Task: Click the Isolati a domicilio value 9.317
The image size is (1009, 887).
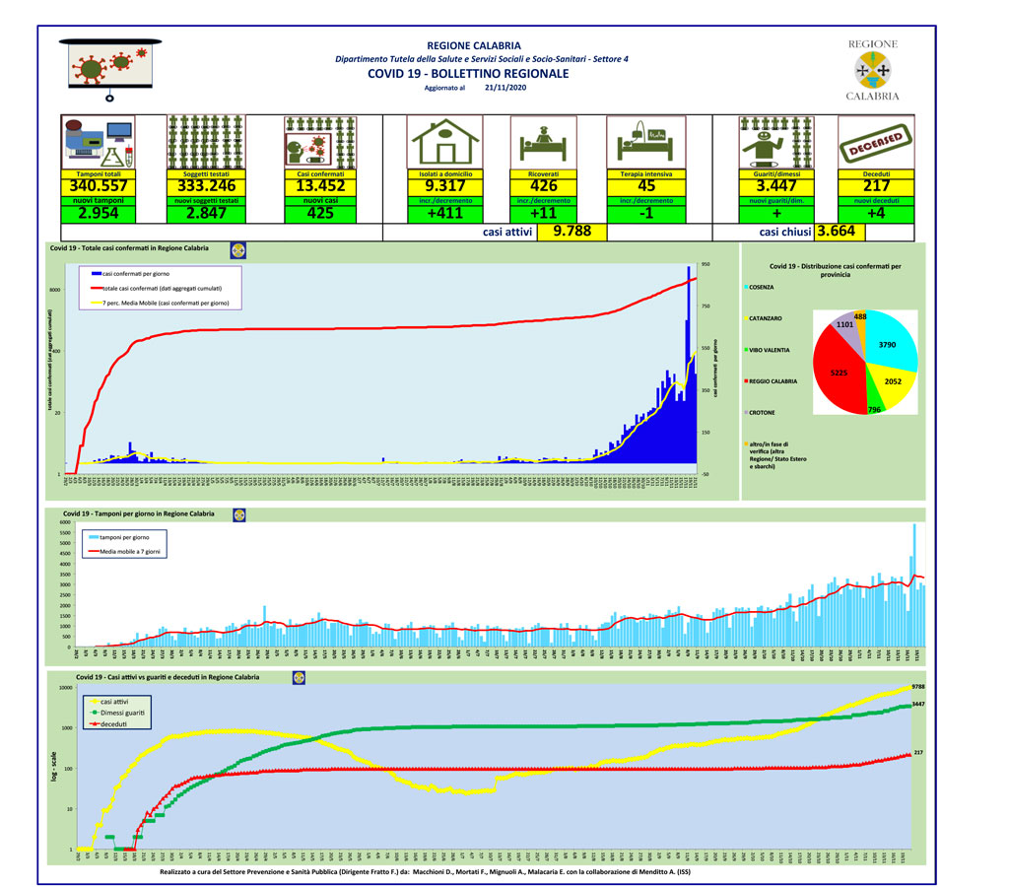Action: tap(445, 186)
